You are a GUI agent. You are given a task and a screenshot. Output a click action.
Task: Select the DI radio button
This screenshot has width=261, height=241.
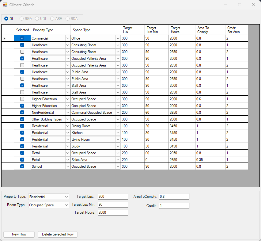tap(6, 19)
